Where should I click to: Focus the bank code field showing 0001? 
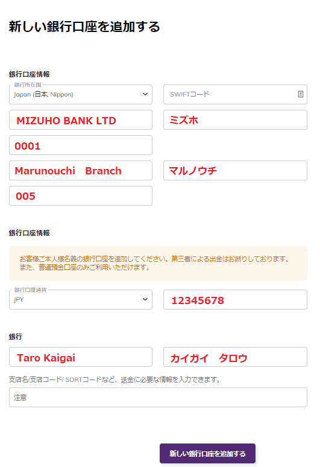point(81,145)
